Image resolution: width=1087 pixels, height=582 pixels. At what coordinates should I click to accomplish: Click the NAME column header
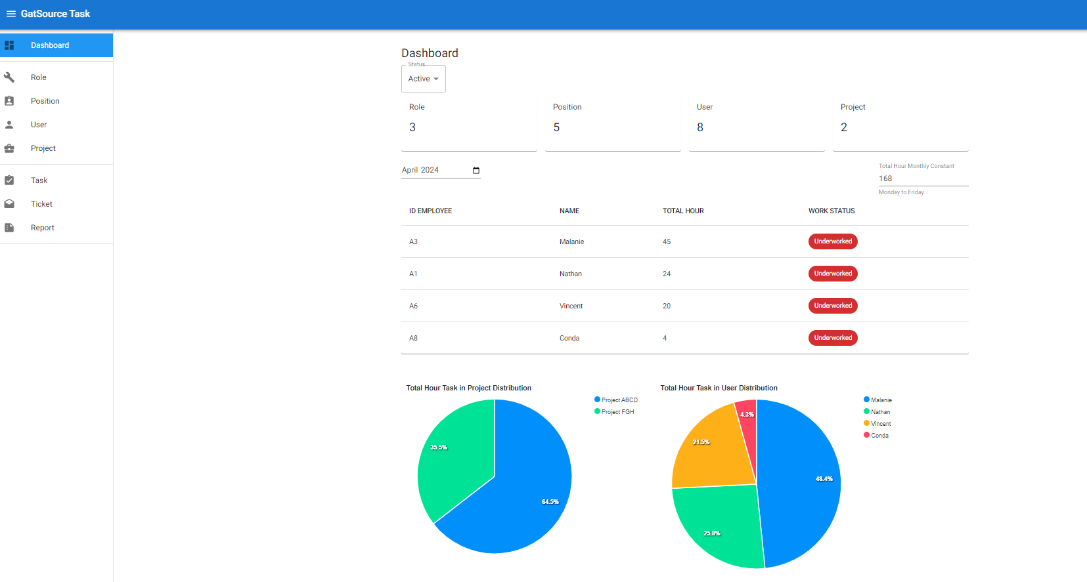[569, 211]
